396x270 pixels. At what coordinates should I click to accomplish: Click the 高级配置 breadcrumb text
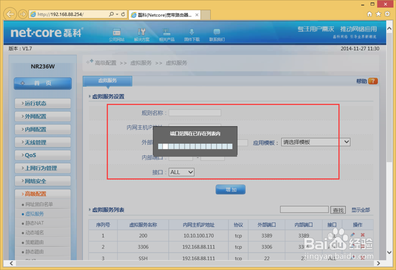pos(106,63)
